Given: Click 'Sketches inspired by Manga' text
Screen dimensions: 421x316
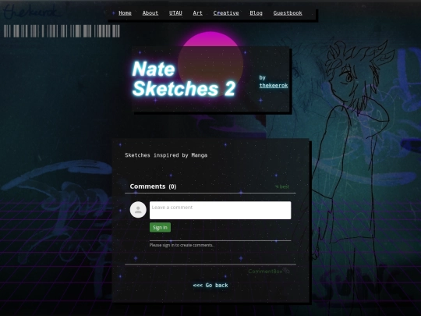Looking at the screenshot, I should pyautogui.click(x=166, y=155).
